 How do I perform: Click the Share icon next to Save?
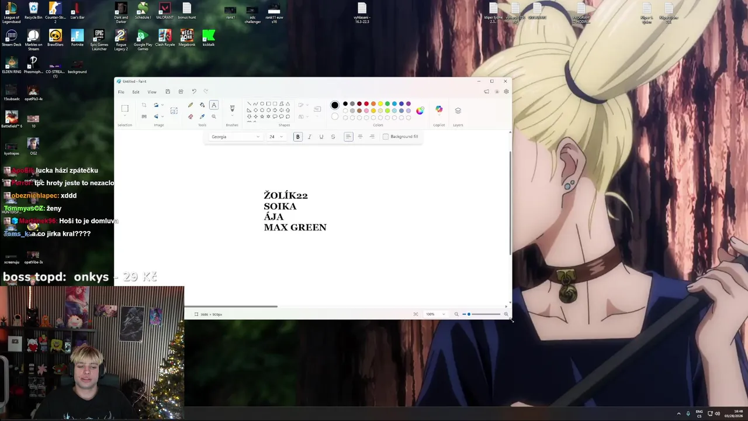pos(181,92)
